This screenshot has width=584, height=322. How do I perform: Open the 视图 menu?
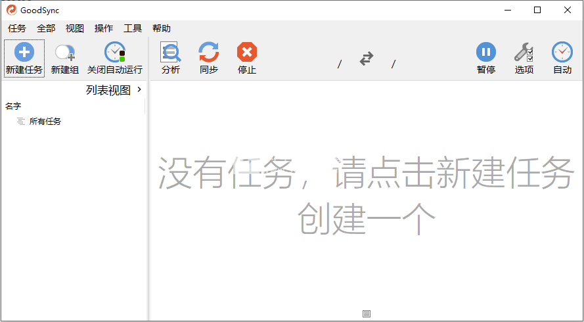pyautogui.click(x=75, y=28)
